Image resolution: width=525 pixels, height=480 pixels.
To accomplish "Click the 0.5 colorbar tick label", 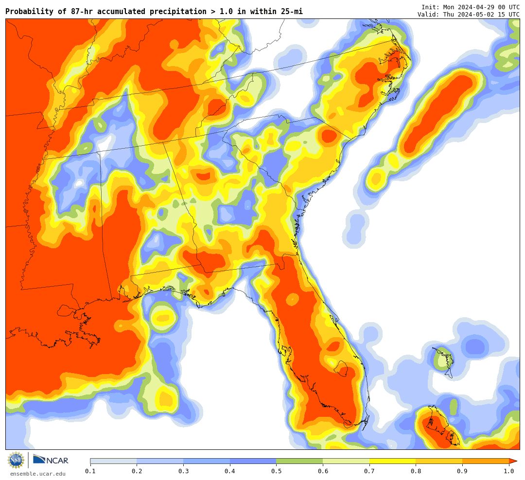I will 277,471.
